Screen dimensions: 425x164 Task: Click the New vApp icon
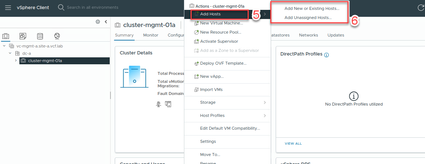[197, 77]
